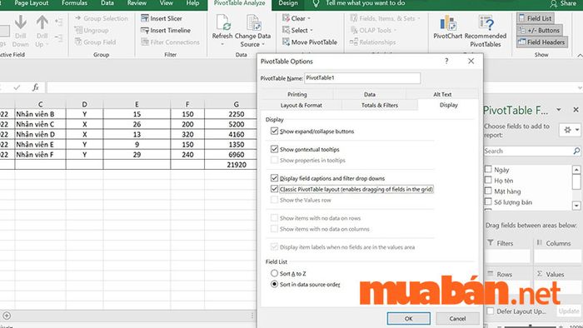Screen dimensions: 583x328
Task: Select column E header
Action: (x=137, y=104)
